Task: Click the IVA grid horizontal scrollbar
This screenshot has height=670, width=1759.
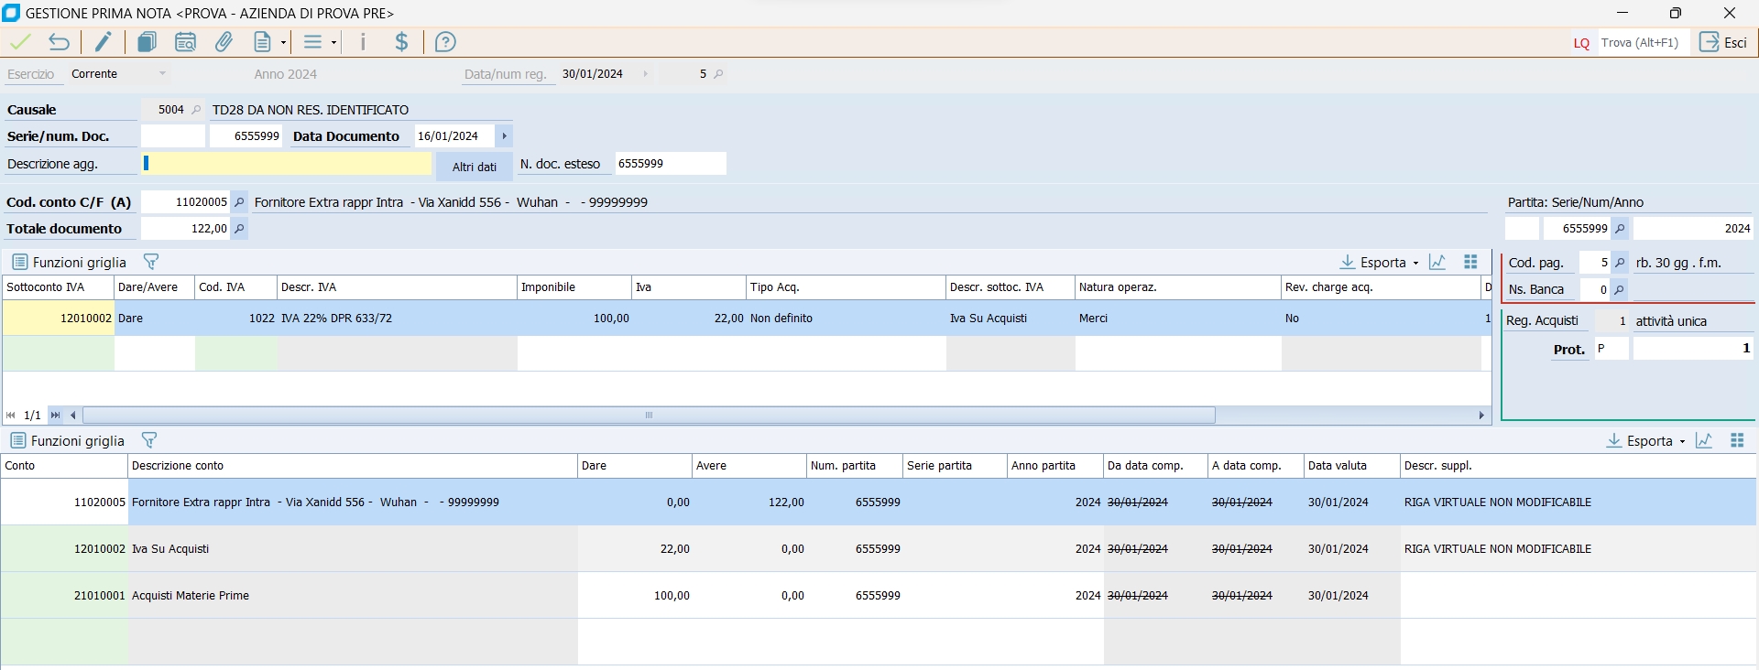Action: click(x=649, y=416)
